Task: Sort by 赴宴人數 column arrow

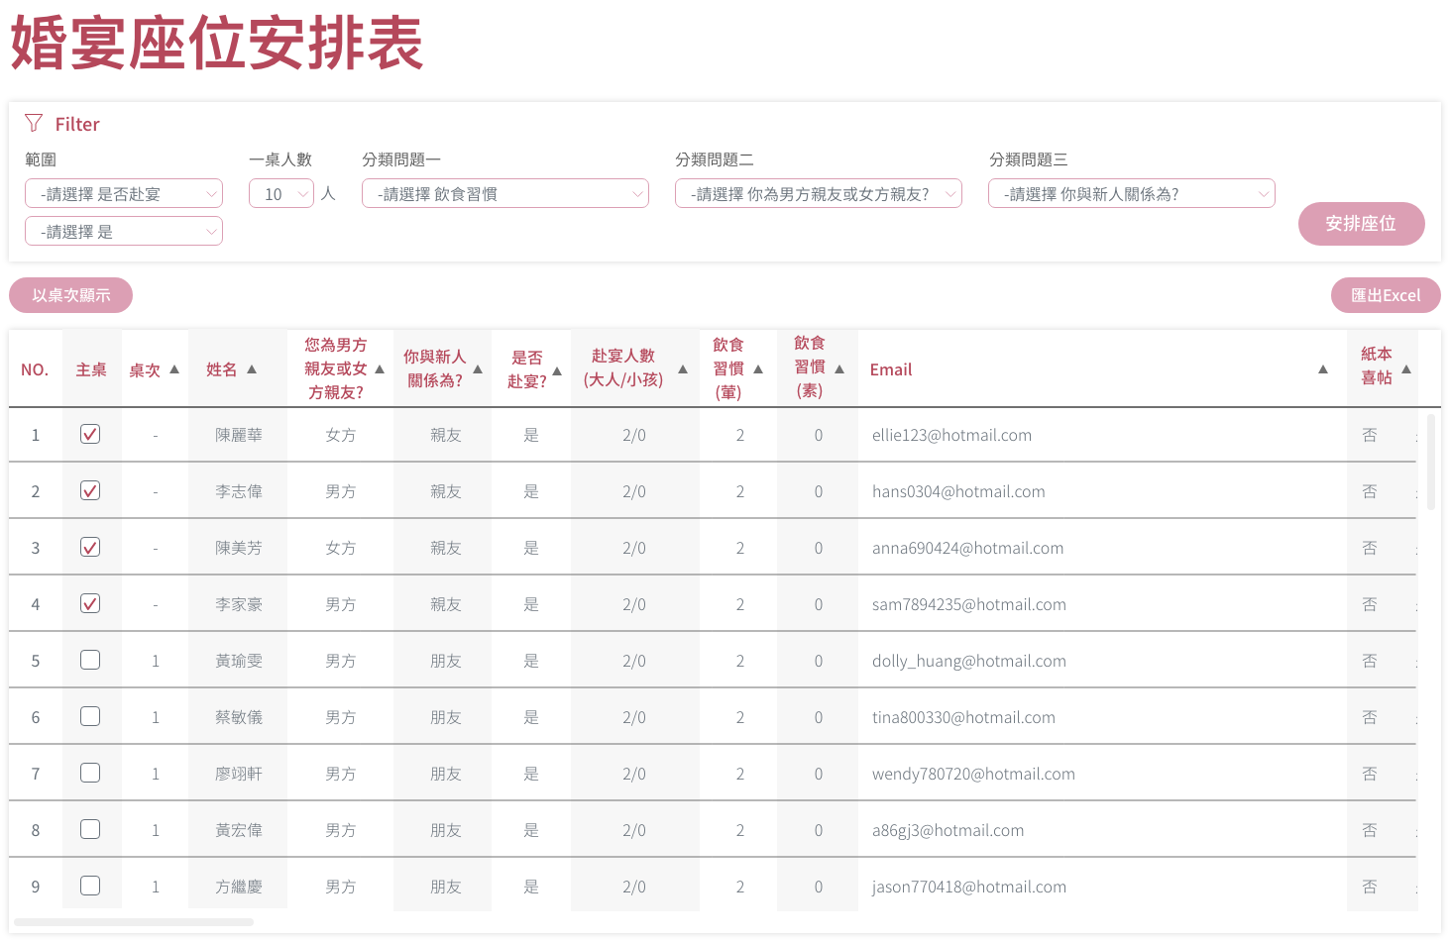Action: coord(683,369)
